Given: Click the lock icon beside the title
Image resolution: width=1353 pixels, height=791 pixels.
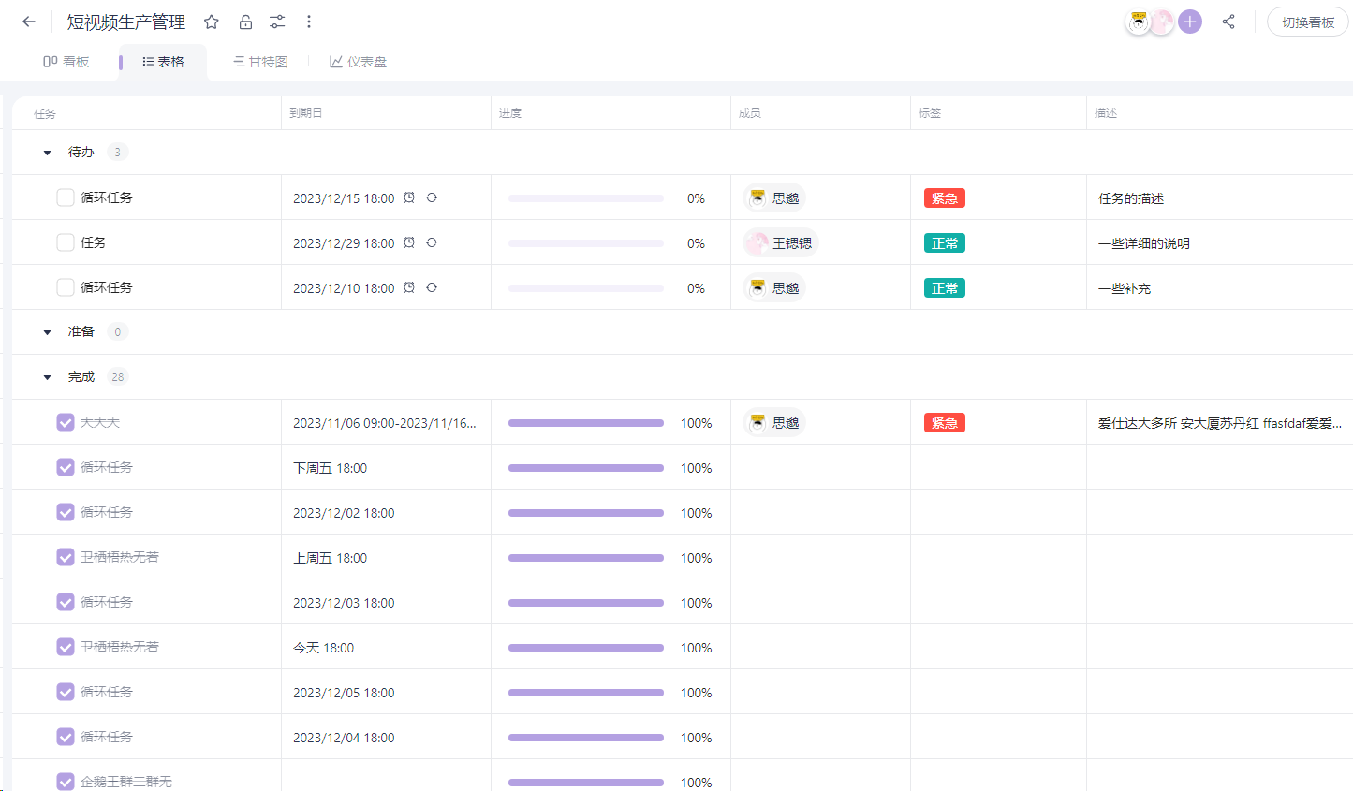Looking at the screenshot, I should click(245, 22).
